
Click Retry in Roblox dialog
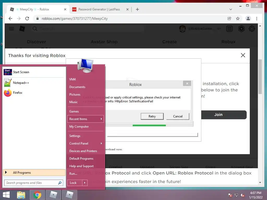[152, 116]
